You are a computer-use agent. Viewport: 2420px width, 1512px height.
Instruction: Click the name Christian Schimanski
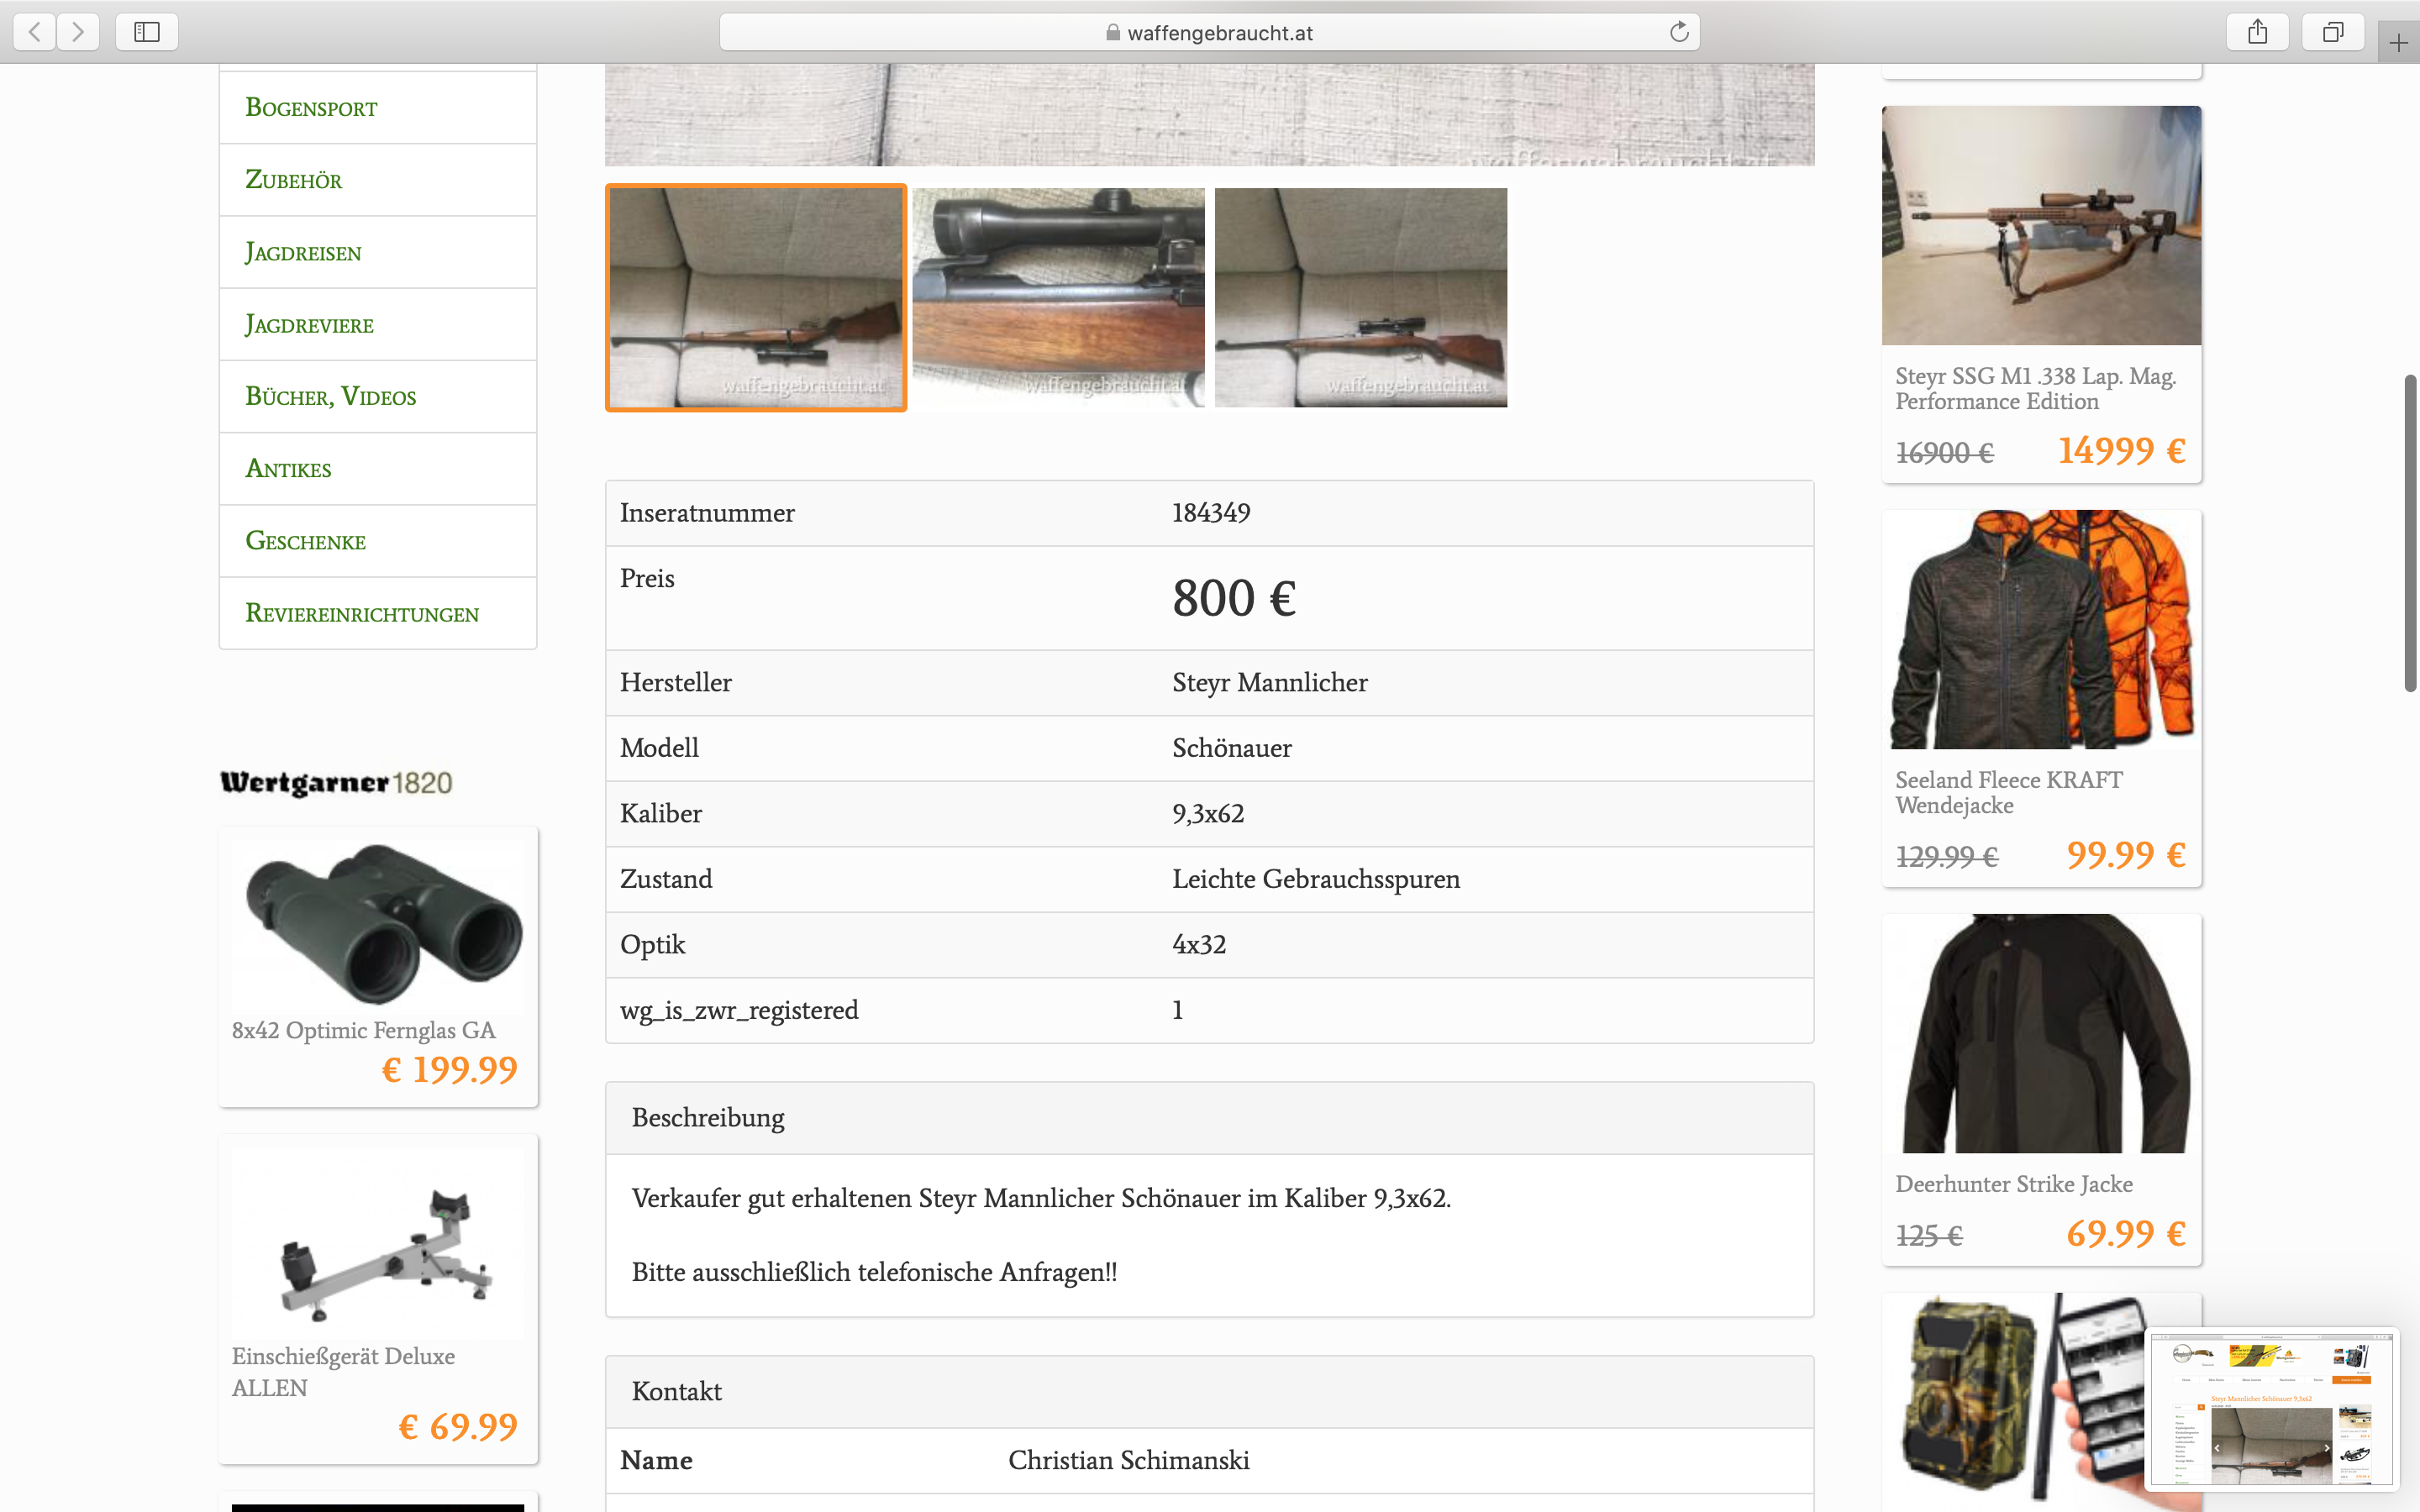[1128, 1461]
